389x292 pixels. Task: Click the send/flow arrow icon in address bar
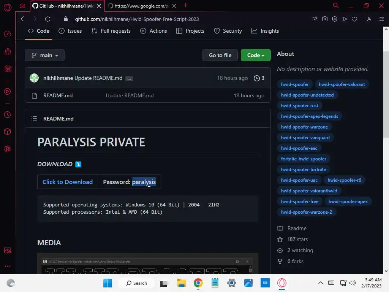345,19
